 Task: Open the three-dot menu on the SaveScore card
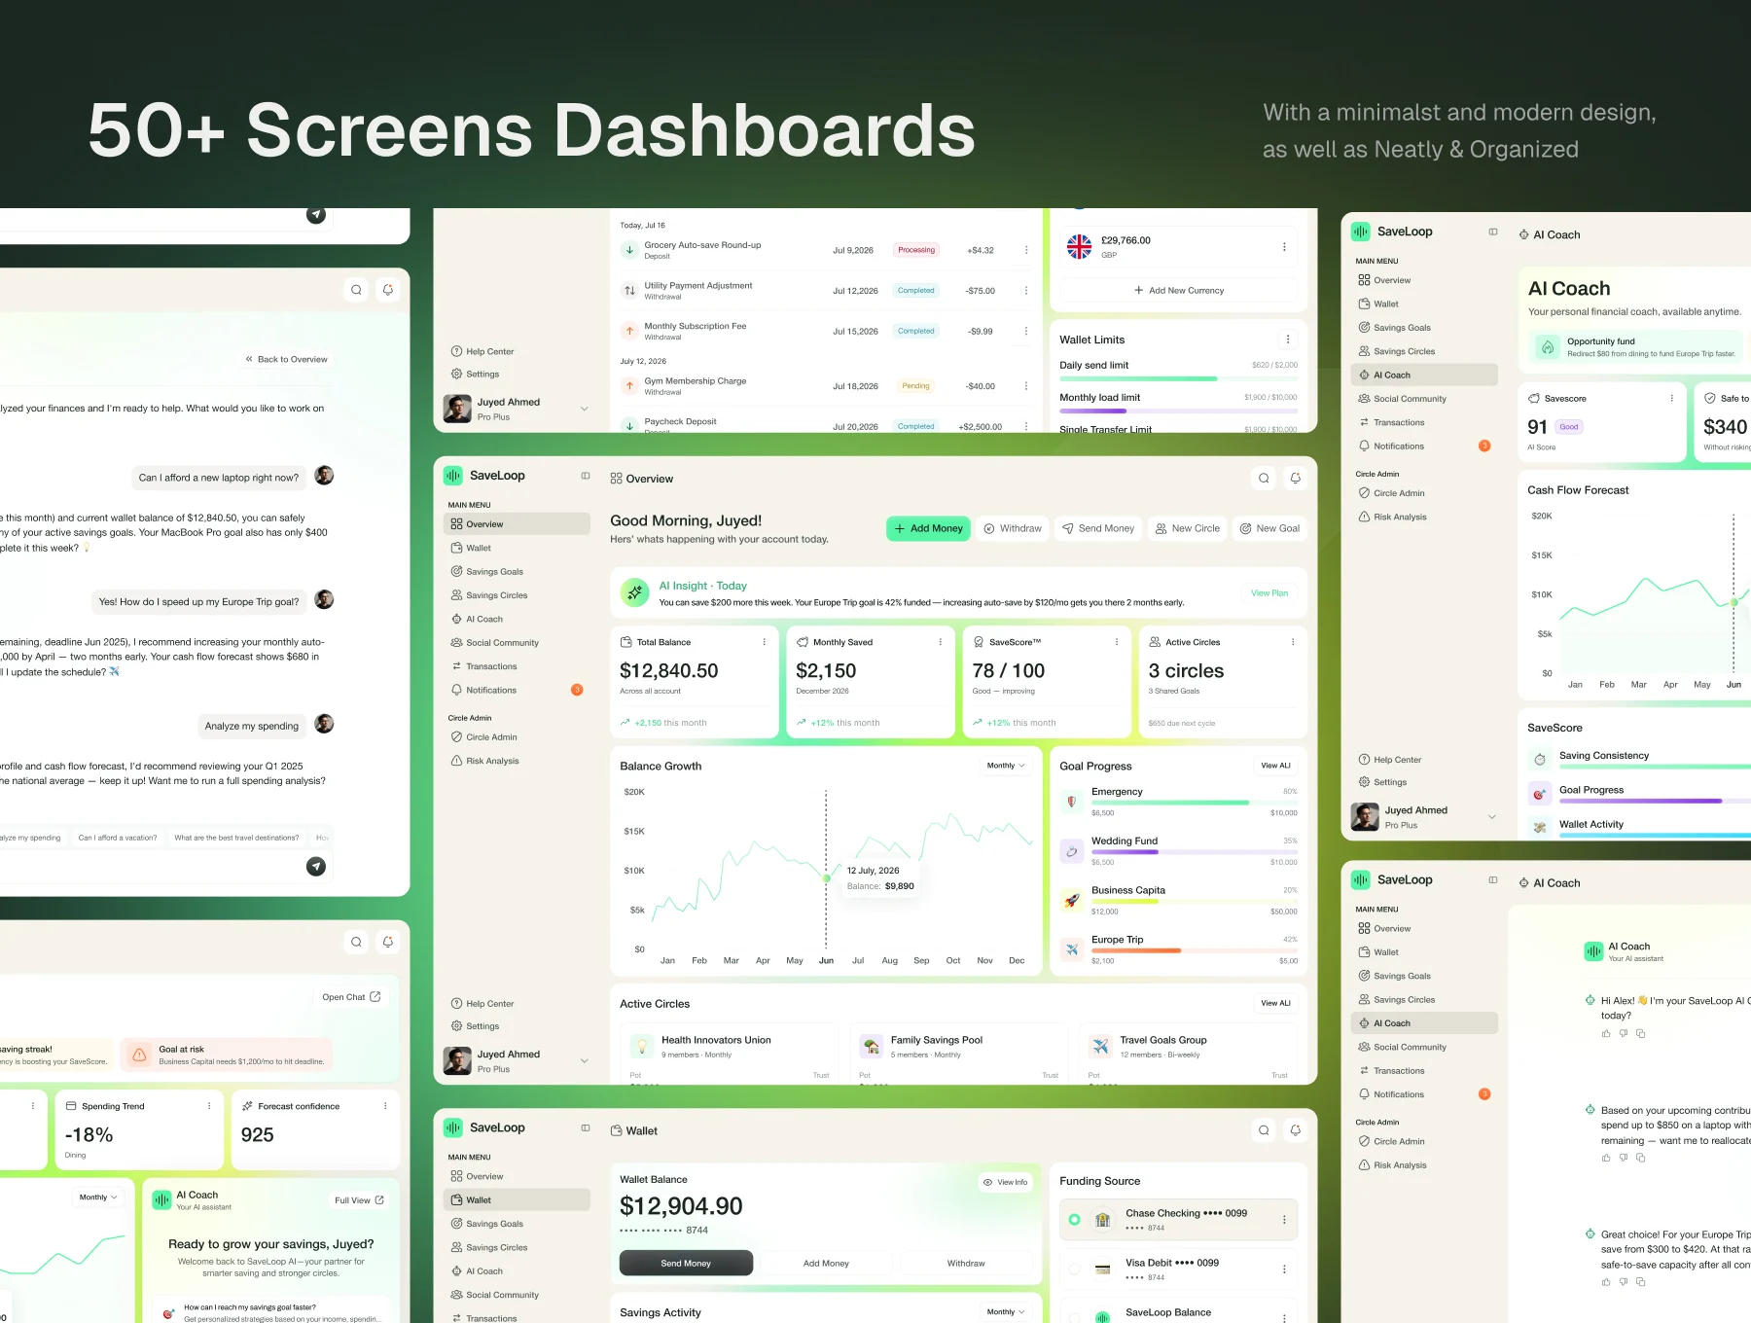[1116, 642]
